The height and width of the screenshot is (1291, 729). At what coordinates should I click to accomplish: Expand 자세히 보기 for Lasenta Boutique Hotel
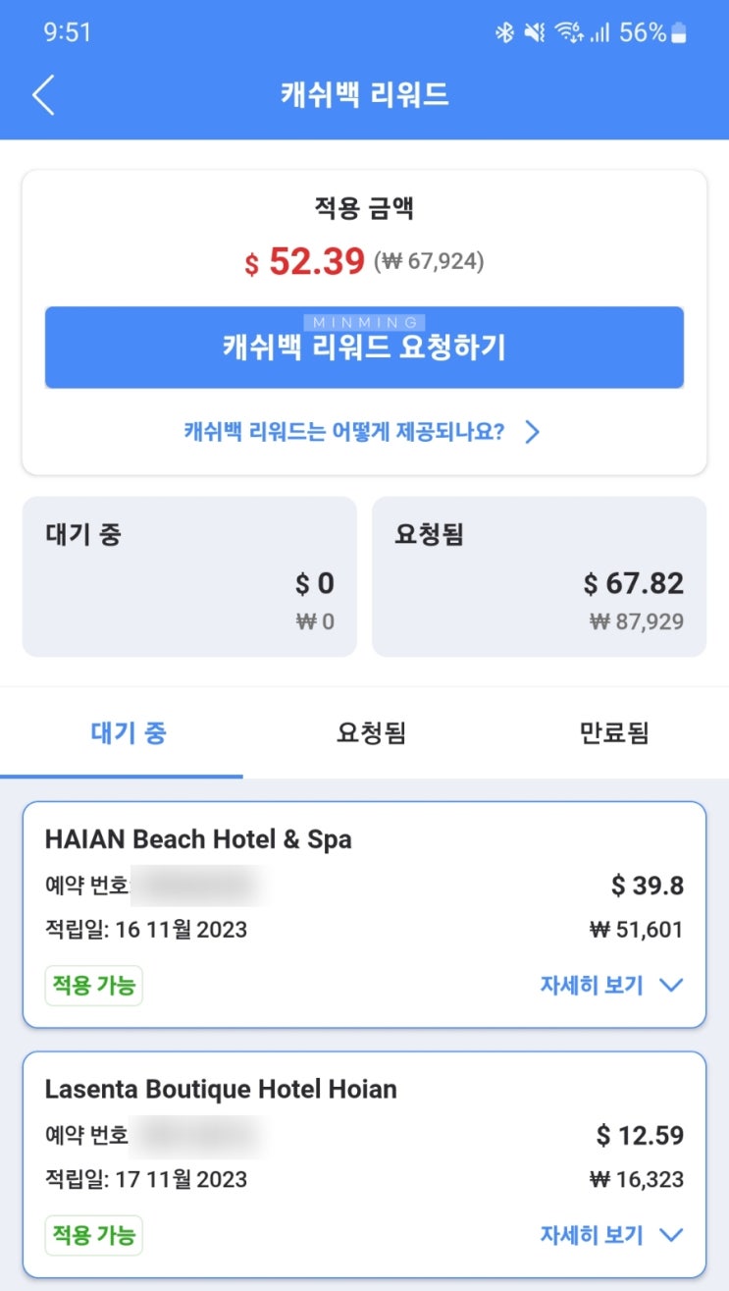(592, 1234)
